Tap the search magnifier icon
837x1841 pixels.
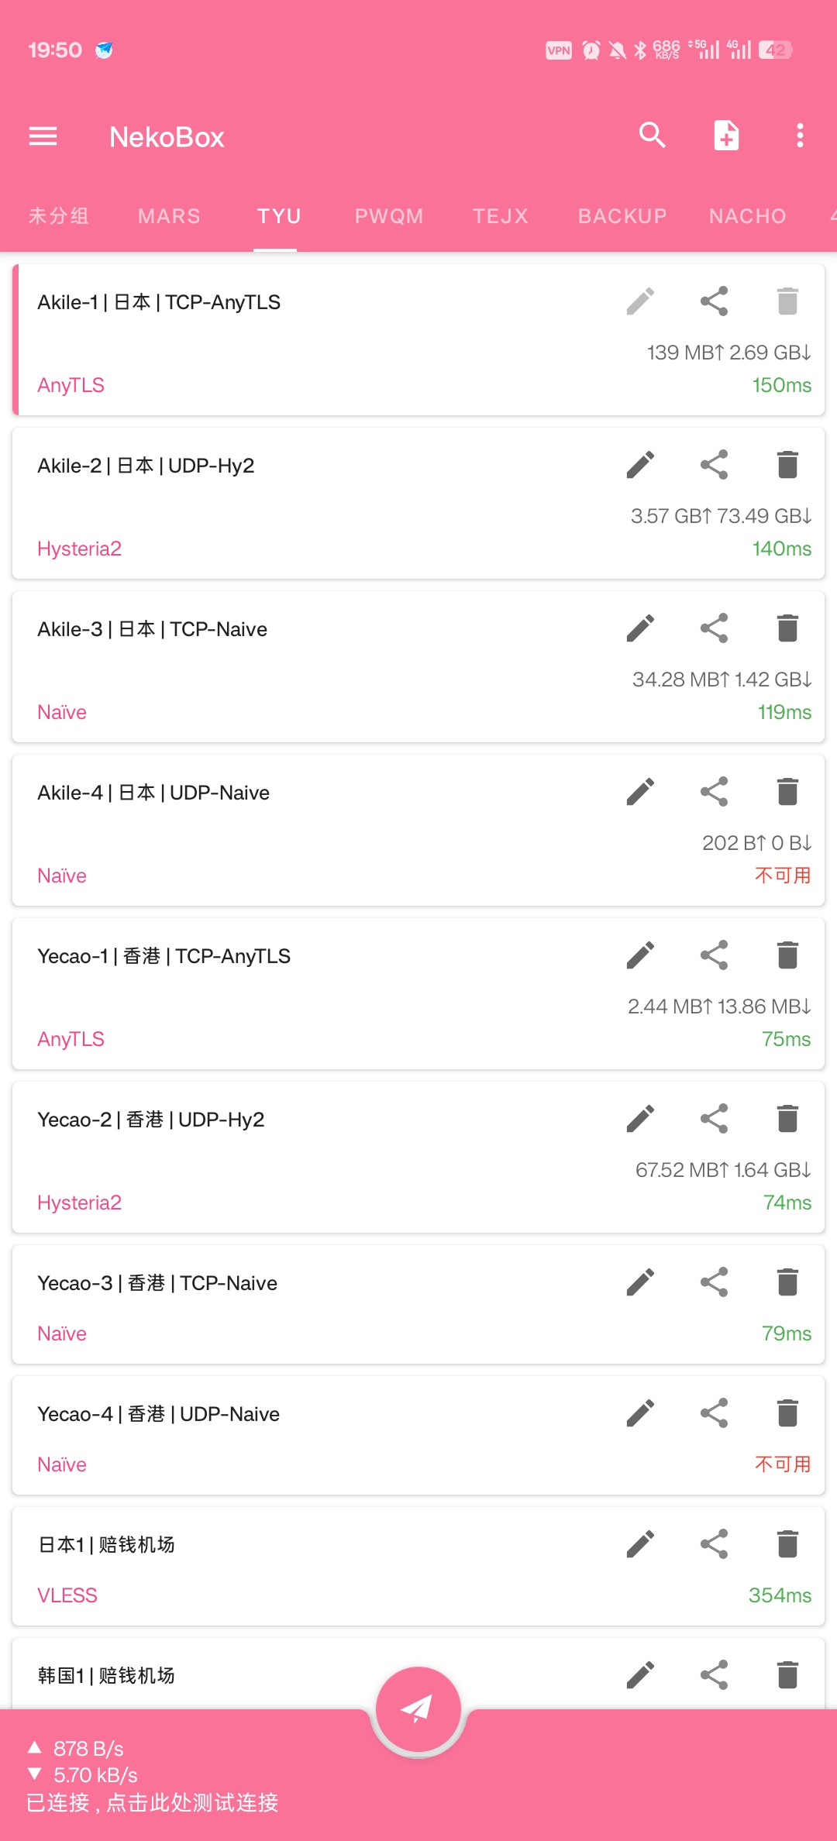coord(652,136)
